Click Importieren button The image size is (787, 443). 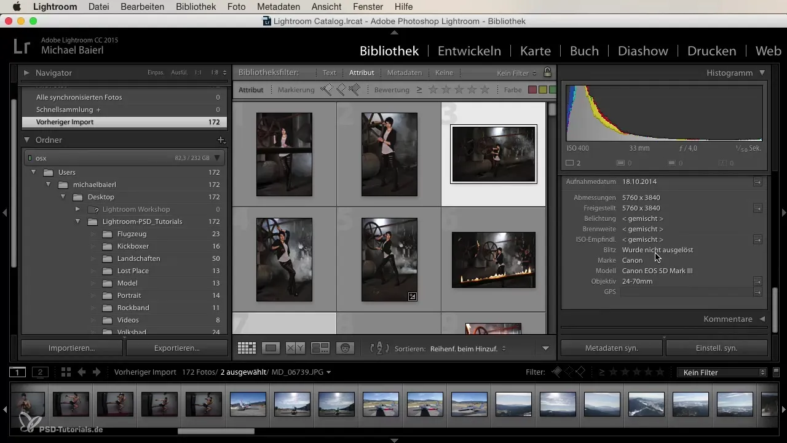click(x=72, y=348)
